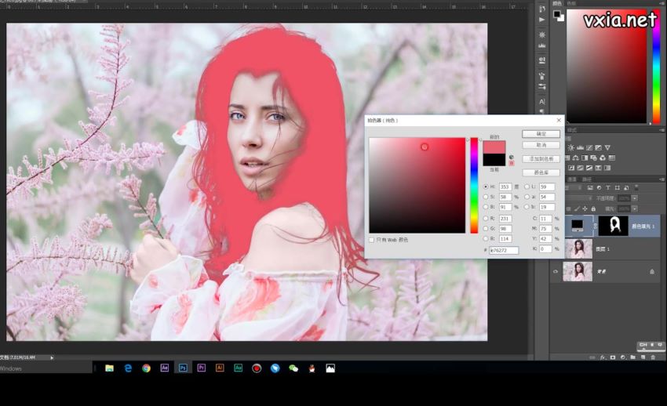
Task: Open the layer fill dropdown arrow
Action: [x=636, y=208]
